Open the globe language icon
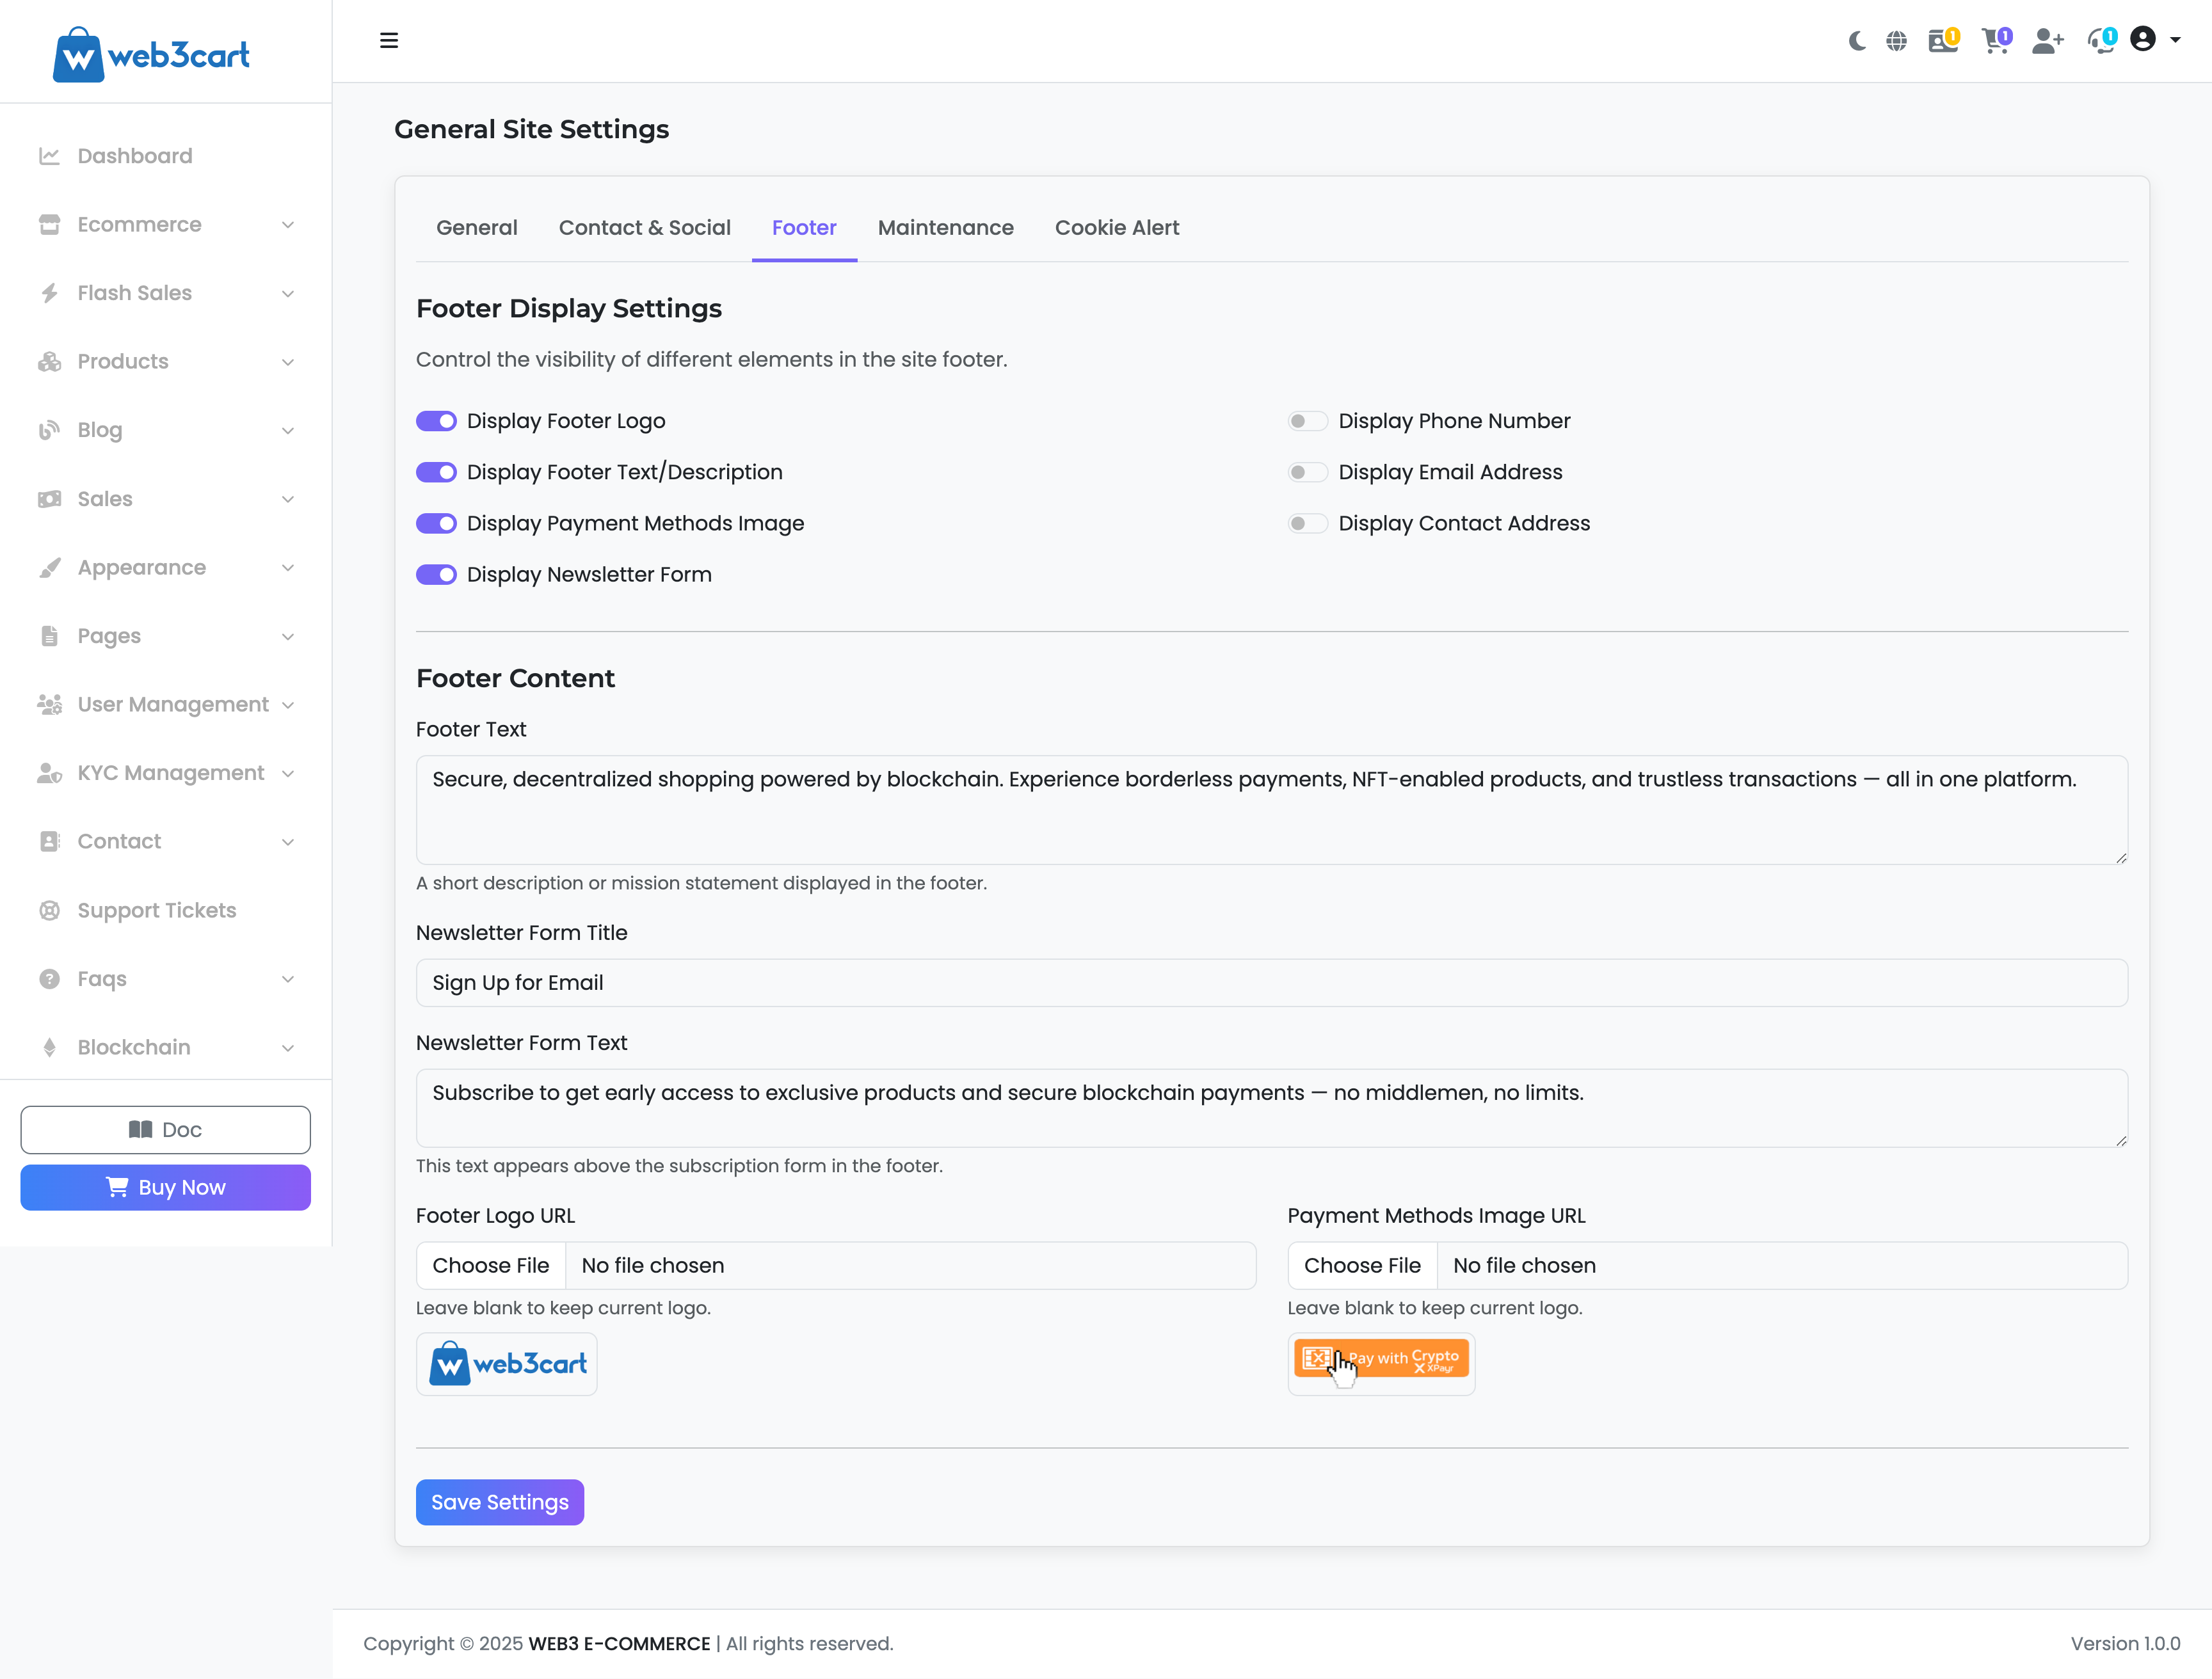 pyautogui.click(x=1896, y=41)
